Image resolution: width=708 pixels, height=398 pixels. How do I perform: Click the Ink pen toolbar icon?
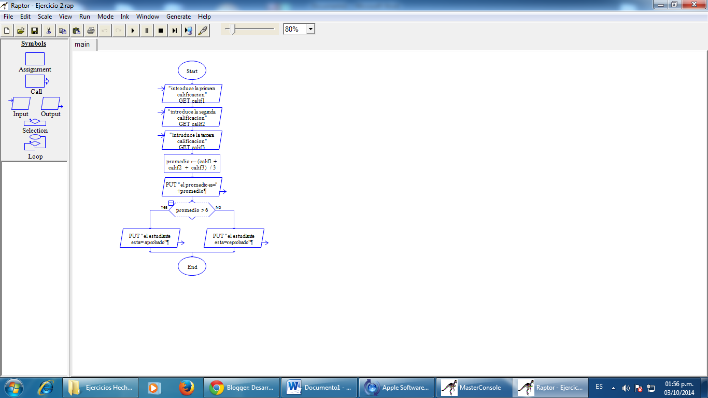click(203, 30)
